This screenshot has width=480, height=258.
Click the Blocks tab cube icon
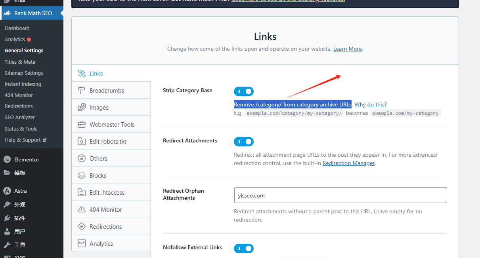(x=82, y=175)
